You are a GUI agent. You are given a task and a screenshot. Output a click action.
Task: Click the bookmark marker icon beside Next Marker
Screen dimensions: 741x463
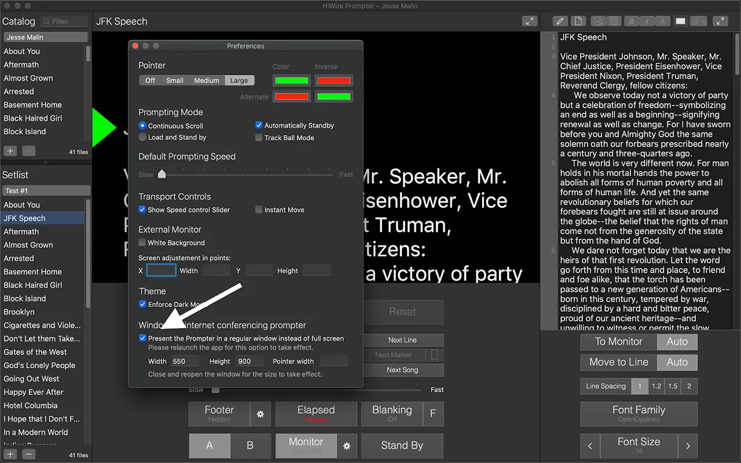tap(435, 355)
